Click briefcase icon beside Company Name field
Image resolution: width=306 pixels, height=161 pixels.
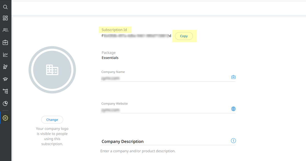pyautogui.click(x=233, y=77)
